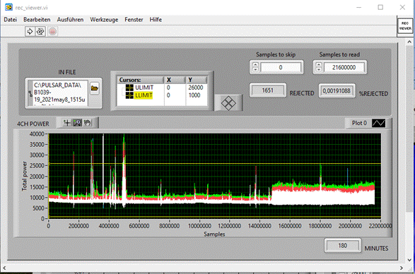Open the IN FILE folder browse button
Viewport: 415px width, 274px height.
(95, 88)
